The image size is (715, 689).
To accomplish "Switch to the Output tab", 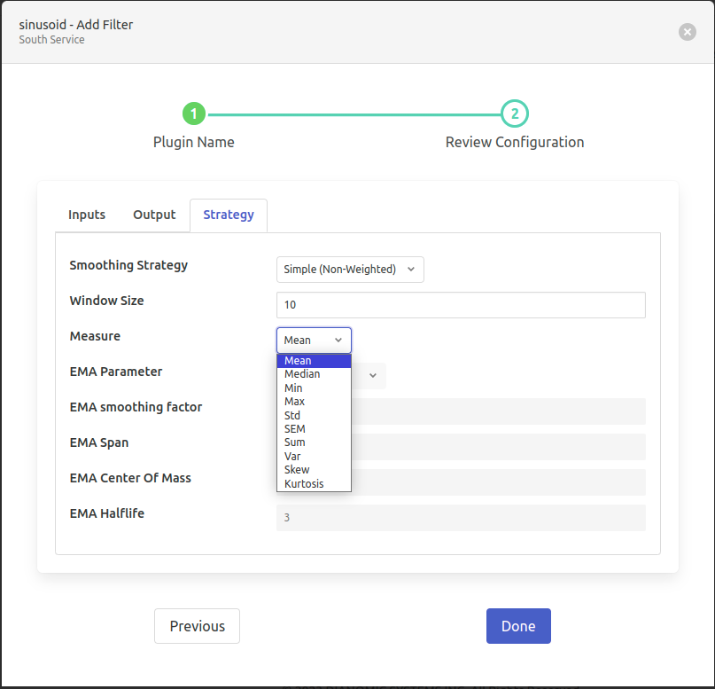I will tap(154, 215).
